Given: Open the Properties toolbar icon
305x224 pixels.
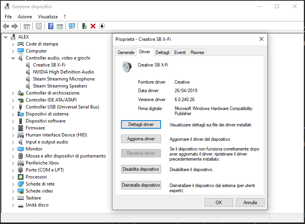Looking at the screenshot, I should [x=39, y=26].
